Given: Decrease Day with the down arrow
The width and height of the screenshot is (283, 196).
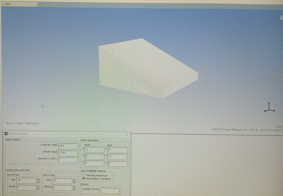Looking at the screenshot, I should pyautogui.click(x=38, y=182).
